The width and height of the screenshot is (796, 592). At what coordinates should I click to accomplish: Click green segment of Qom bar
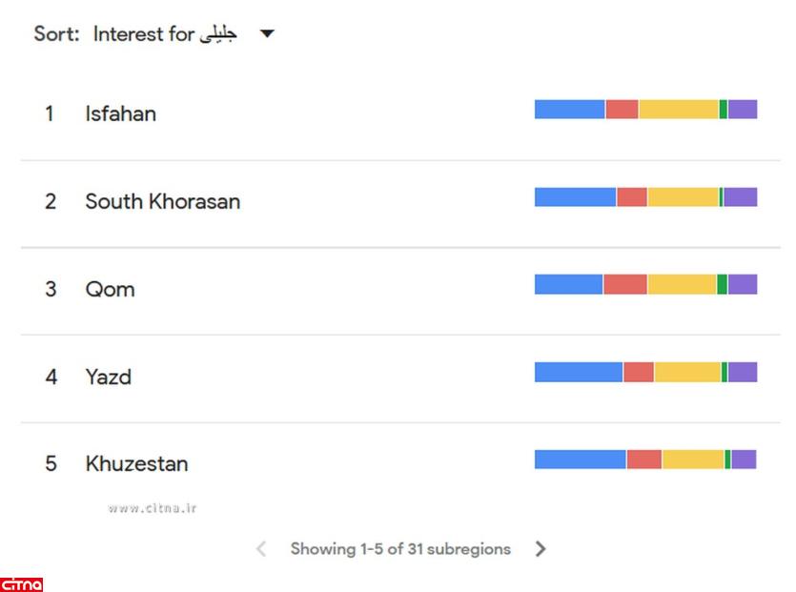[722, 284]
